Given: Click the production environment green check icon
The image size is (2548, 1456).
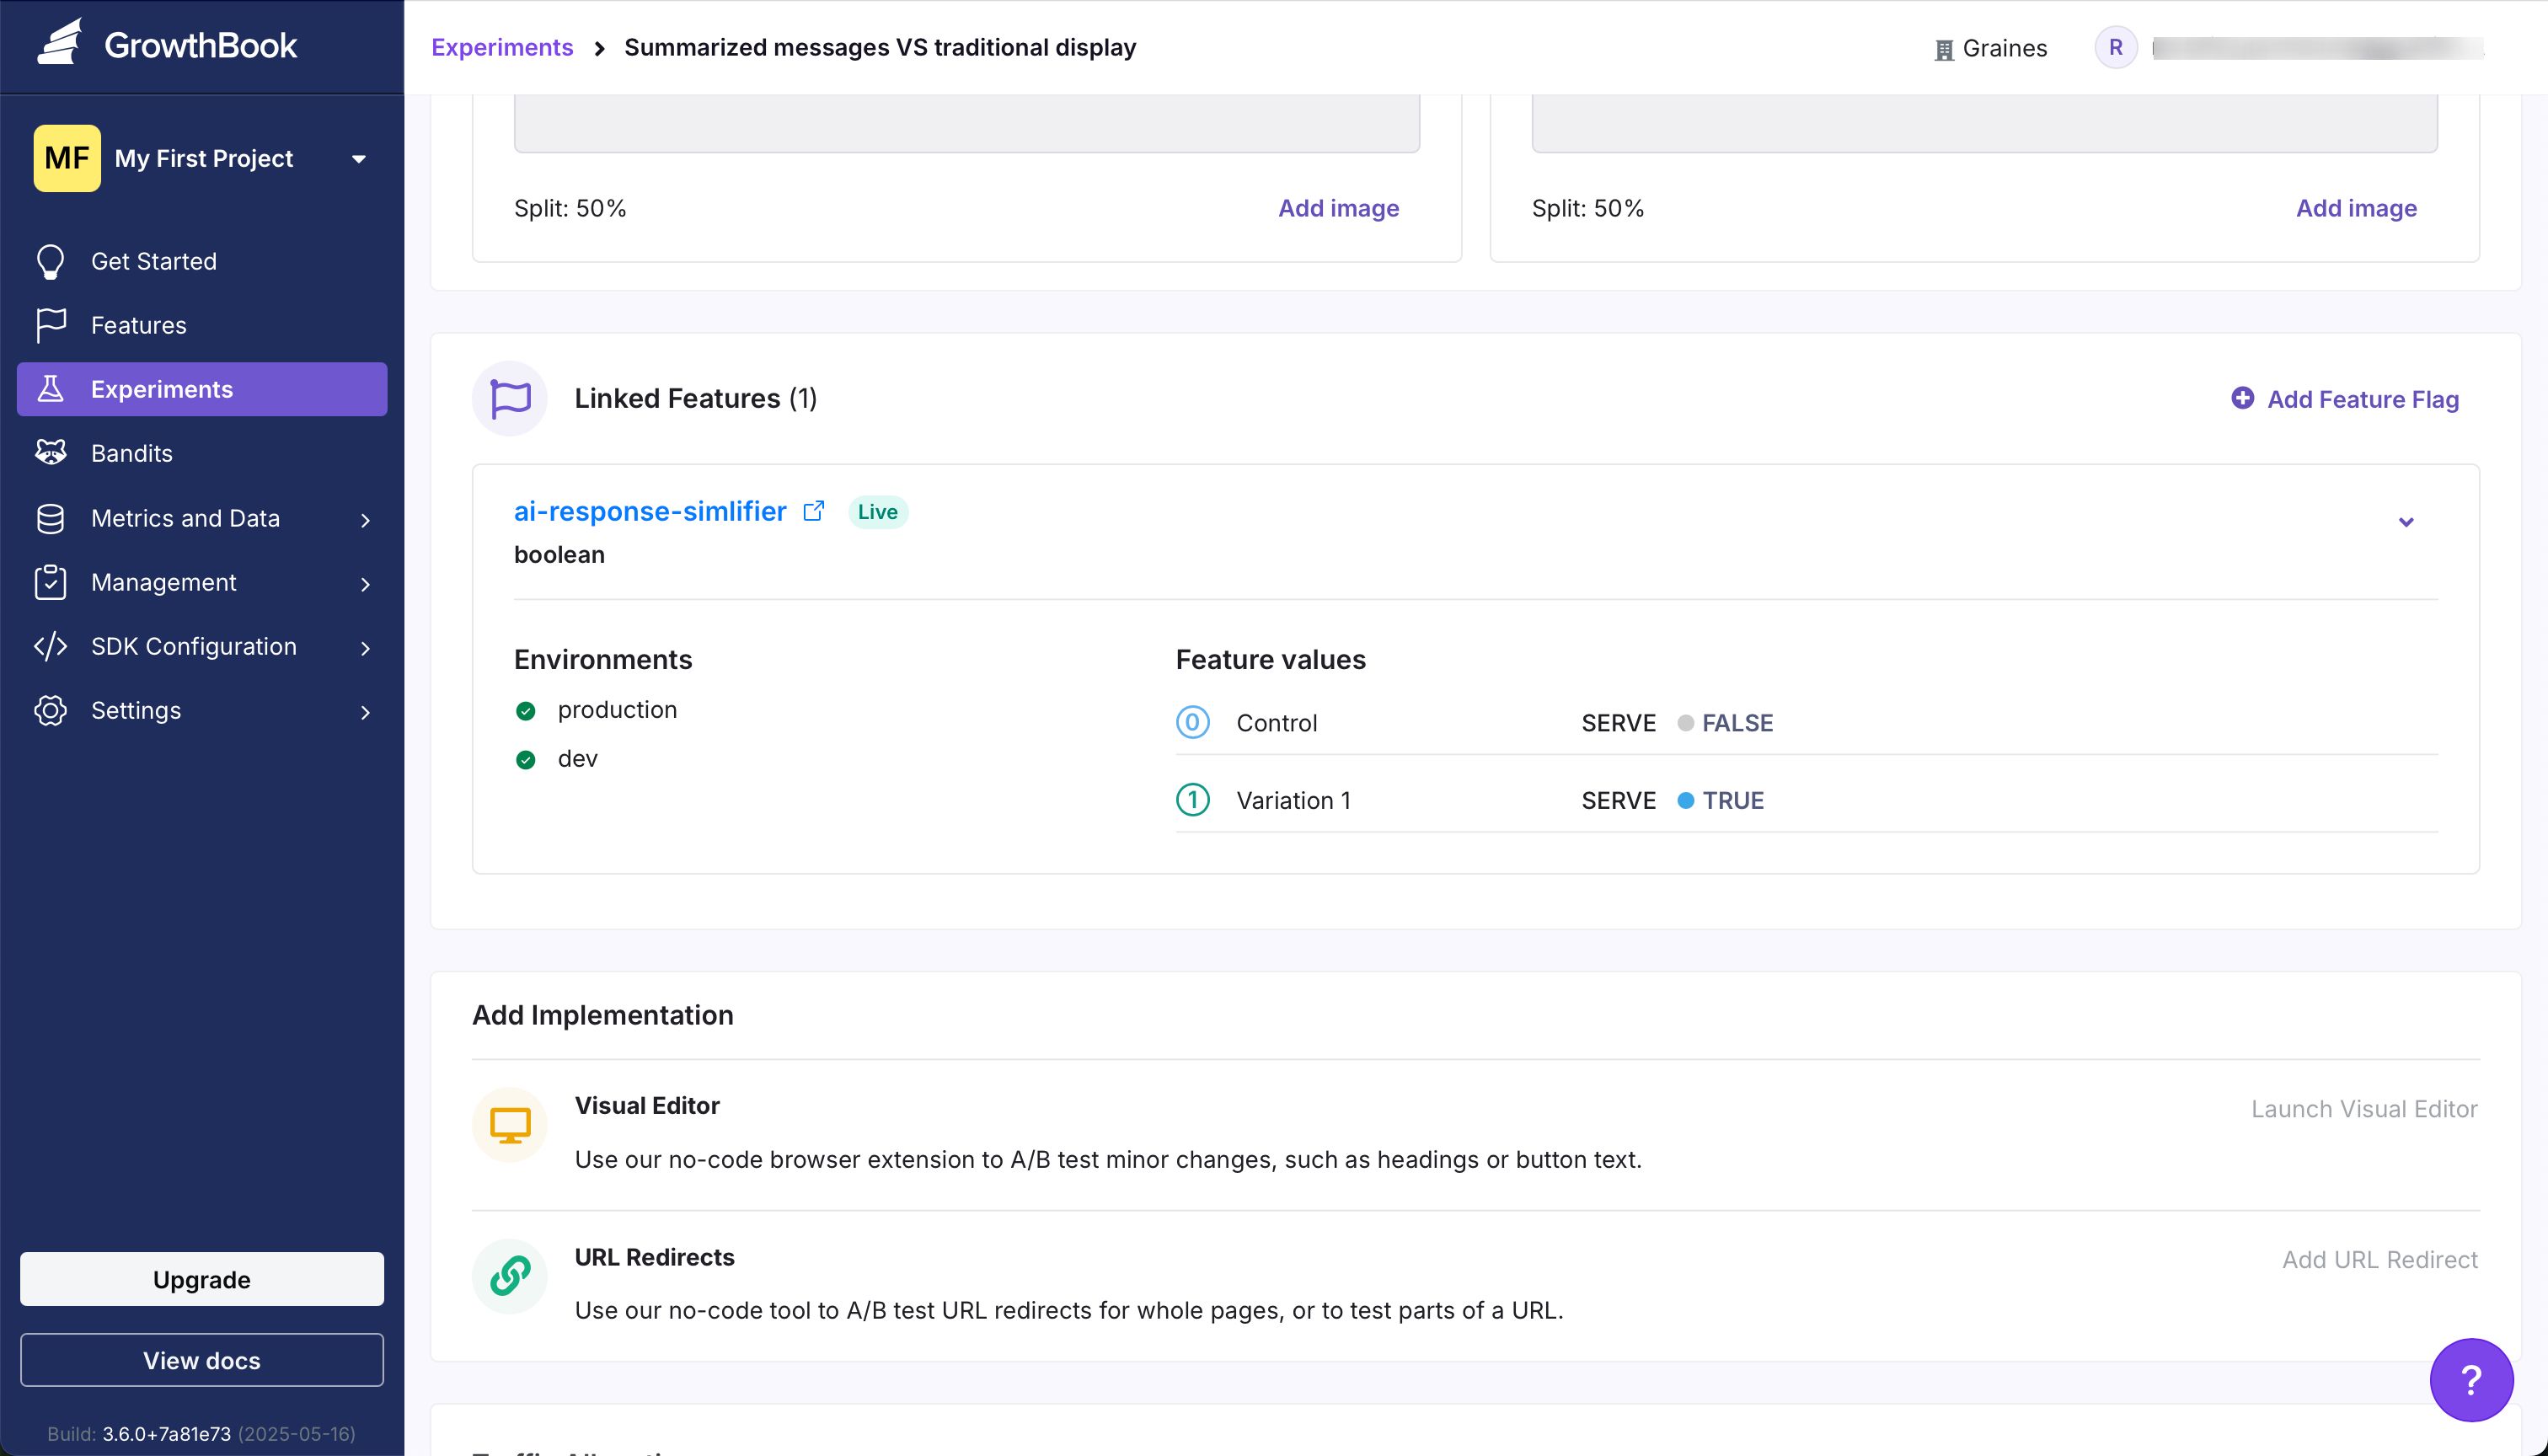Looking at the screenshot, I should click(526, 711).
